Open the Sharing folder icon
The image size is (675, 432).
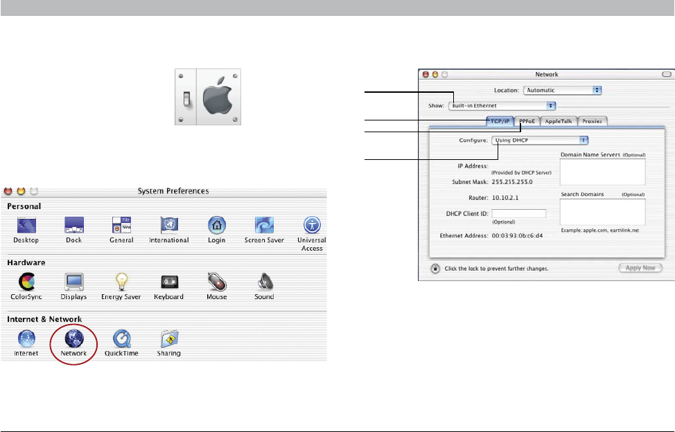(169, 339)
